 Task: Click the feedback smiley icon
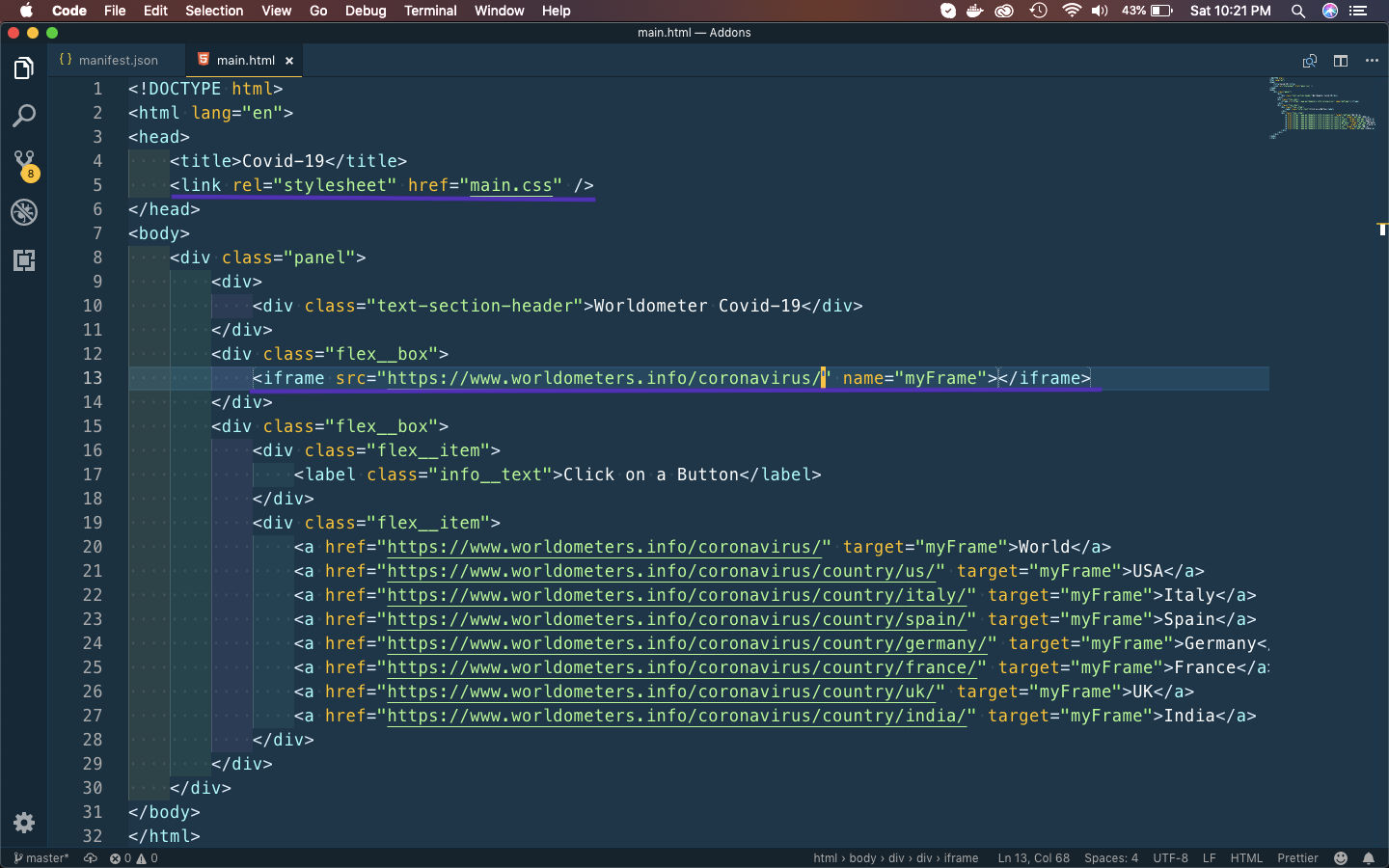[x=1341, y=858]
